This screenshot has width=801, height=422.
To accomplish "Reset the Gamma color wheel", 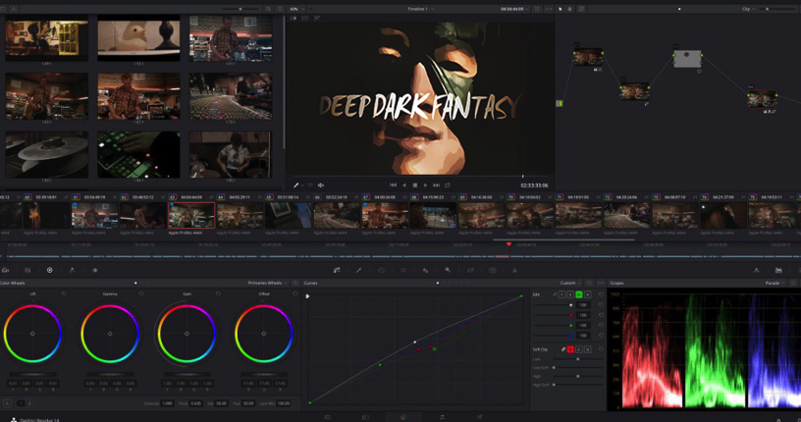I will coord(141,293).
